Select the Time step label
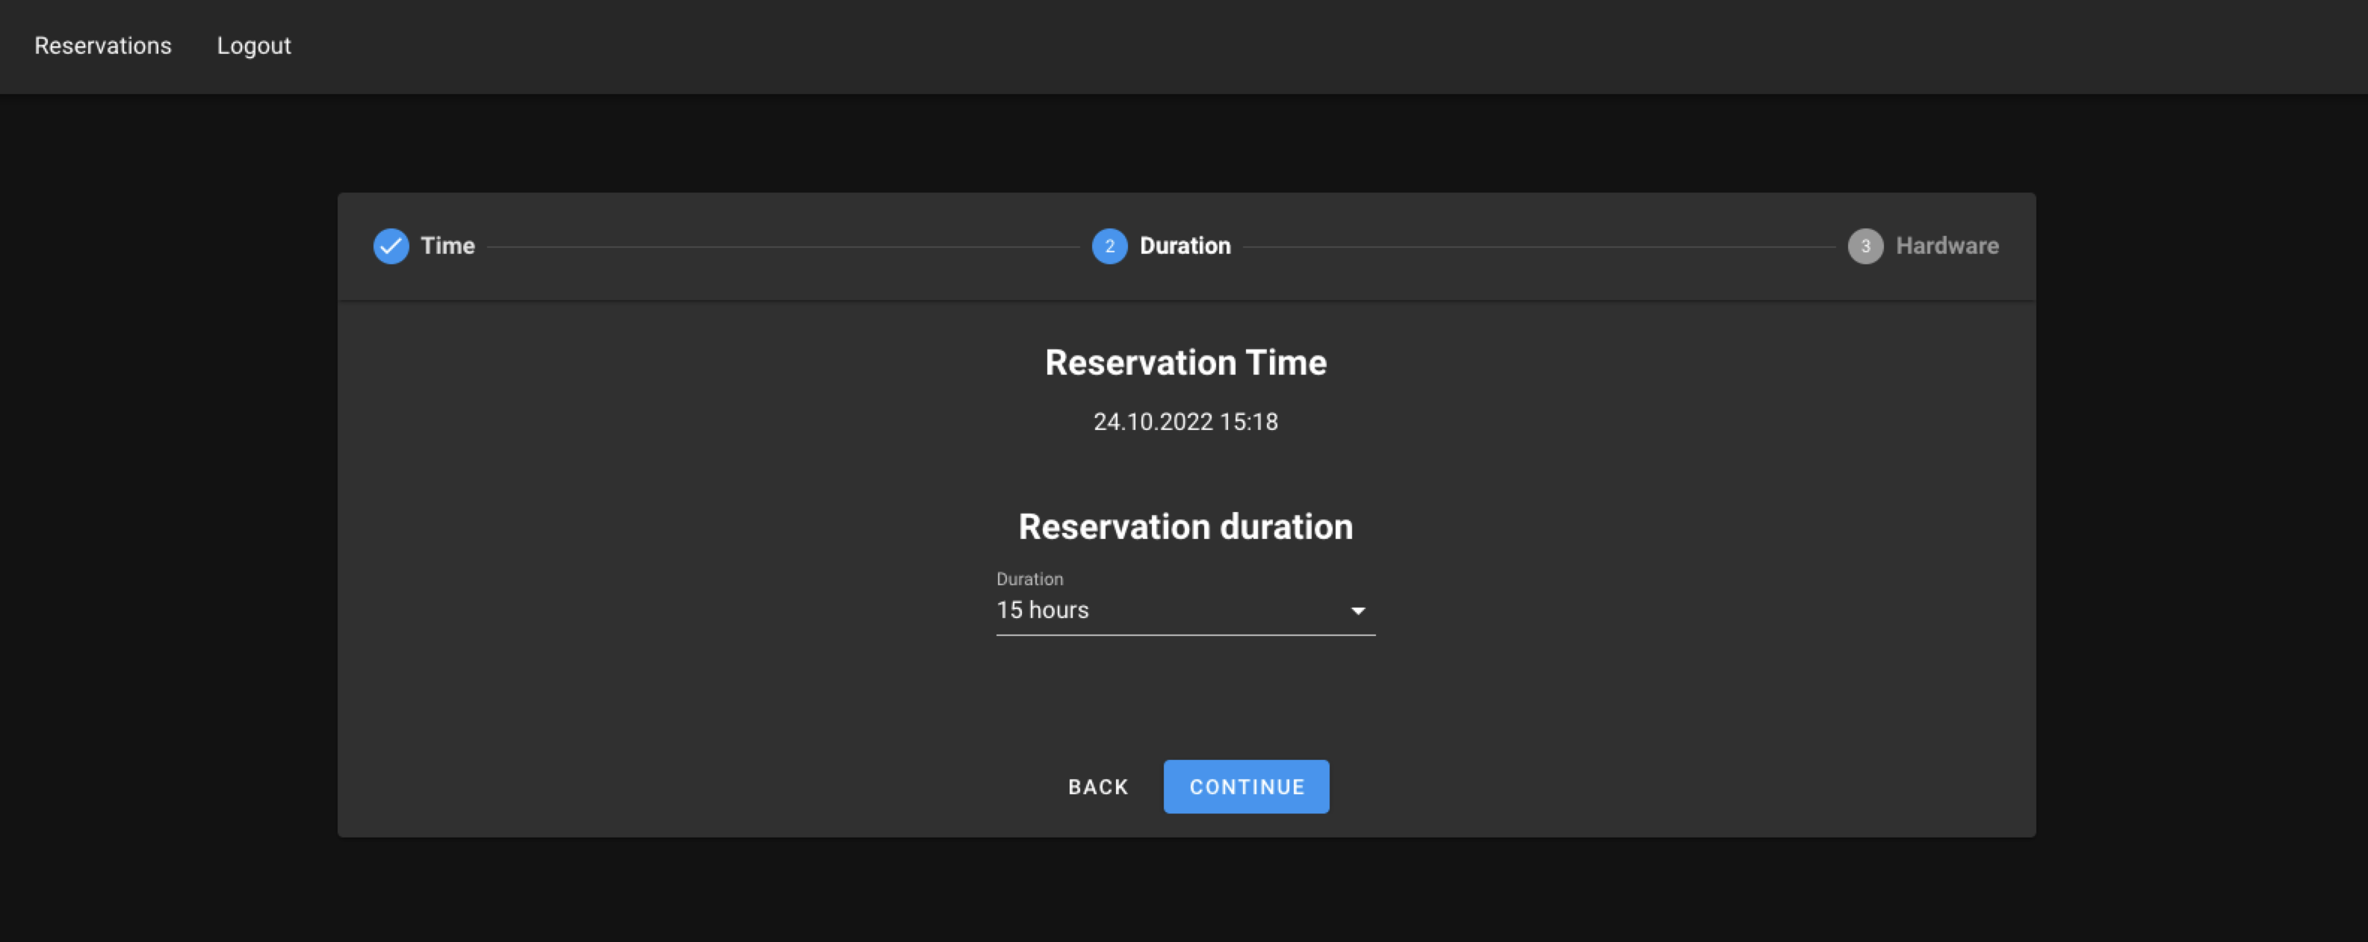 pyautogui.click(x=447, y=246)
